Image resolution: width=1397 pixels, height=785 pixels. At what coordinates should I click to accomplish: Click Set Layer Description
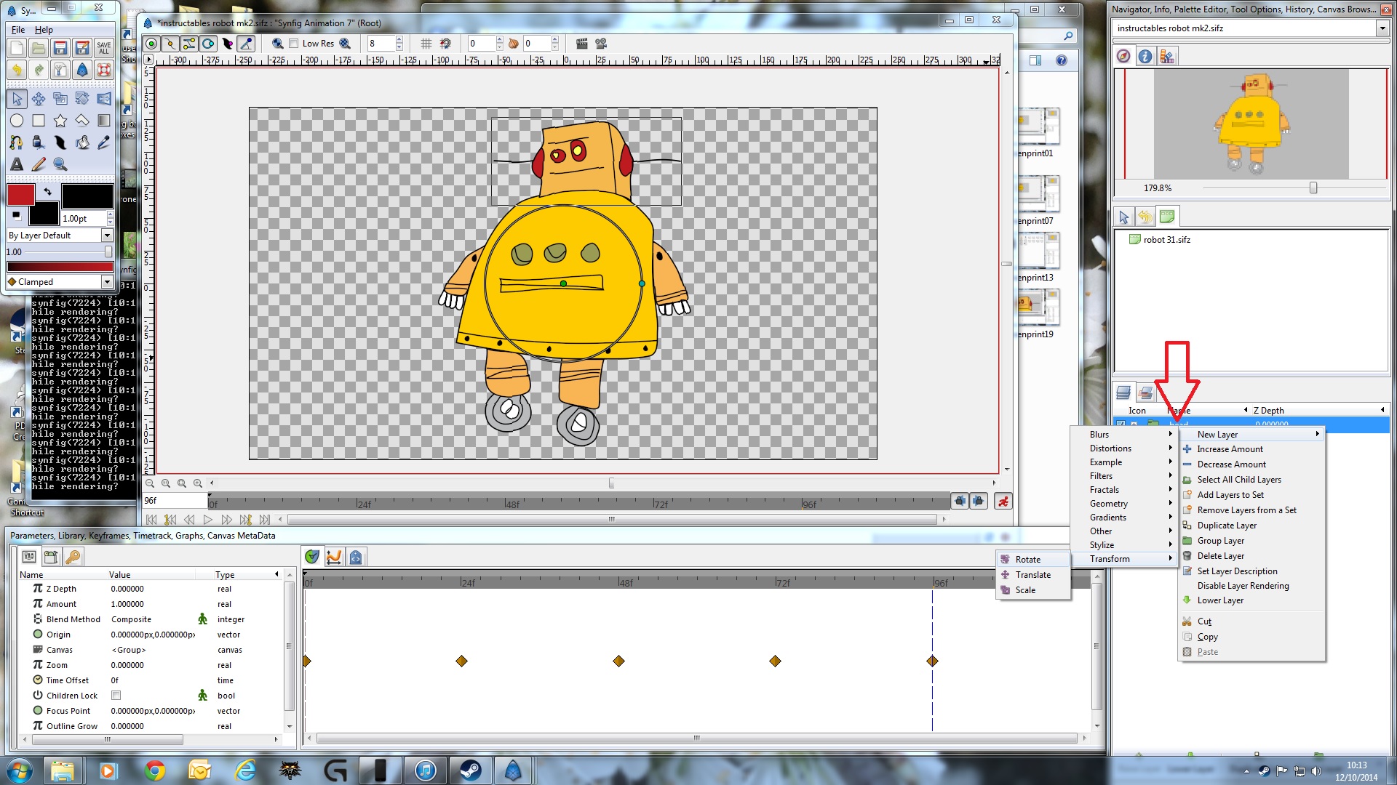1251,571
